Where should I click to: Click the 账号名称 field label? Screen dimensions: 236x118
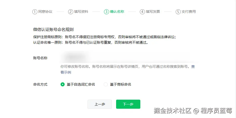(40, 58)
